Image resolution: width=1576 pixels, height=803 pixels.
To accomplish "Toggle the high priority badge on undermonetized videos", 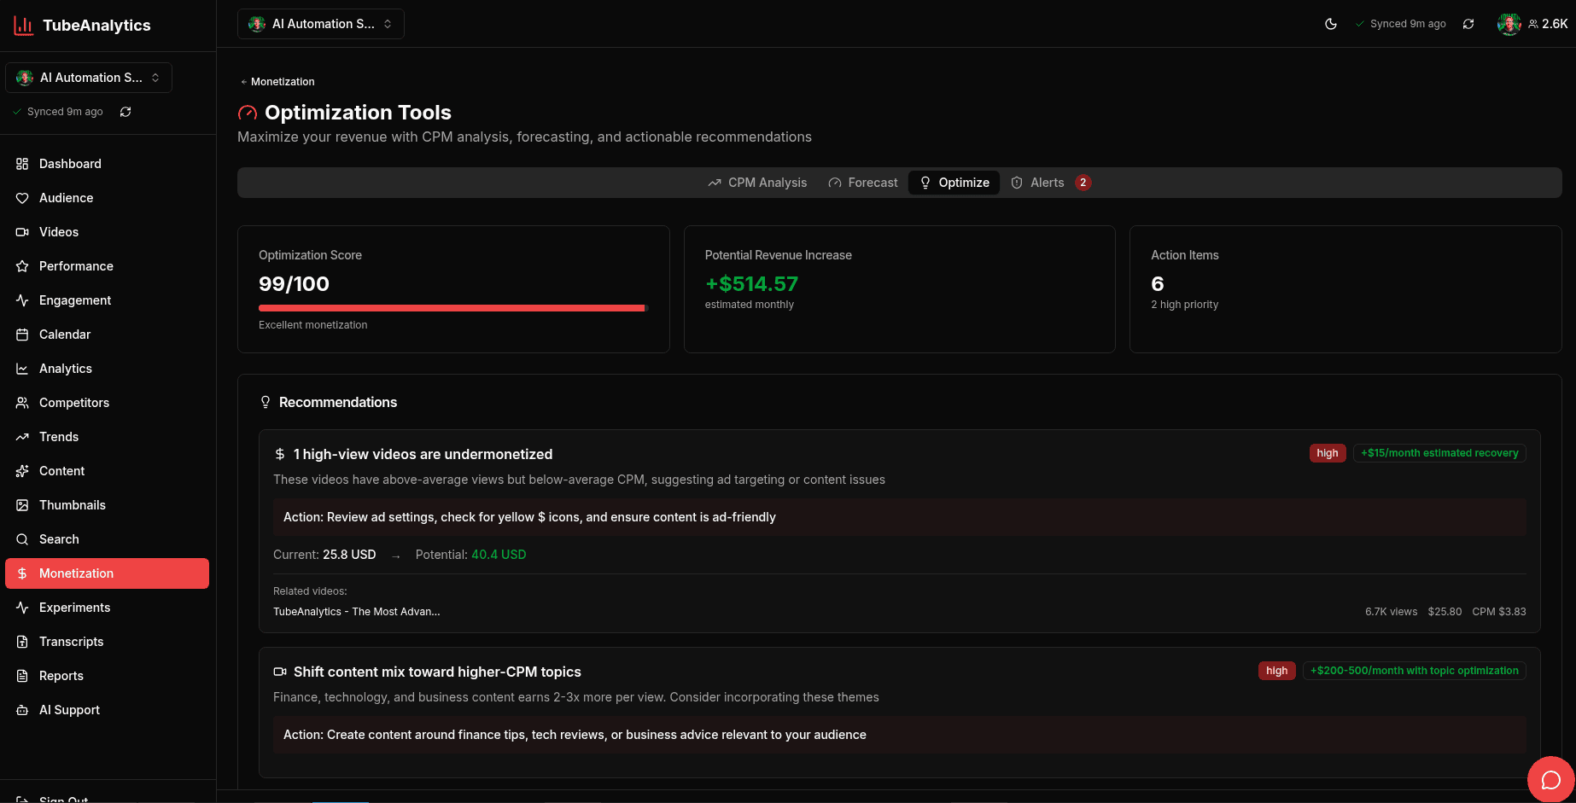I will (x=1327, y=453).
